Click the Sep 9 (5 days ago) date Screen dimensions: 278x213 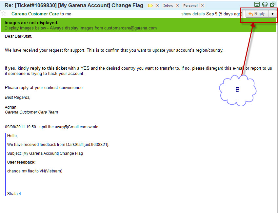[224, 14]
